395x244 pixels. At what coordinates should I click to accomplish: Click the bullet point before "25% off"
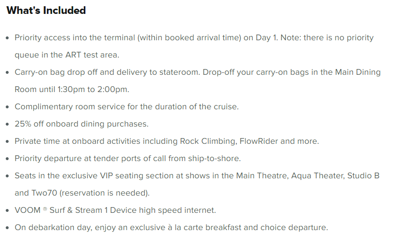[x=7, y=124]
